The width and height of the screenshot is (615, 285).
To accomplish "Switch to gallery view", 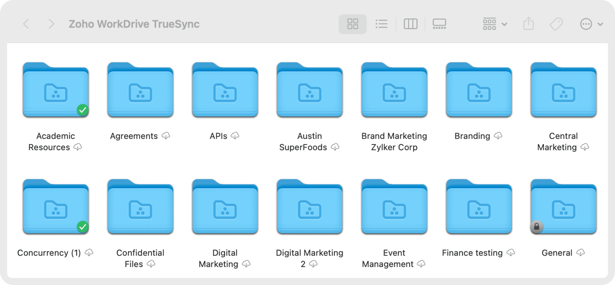I will click(x=439, y=24).
